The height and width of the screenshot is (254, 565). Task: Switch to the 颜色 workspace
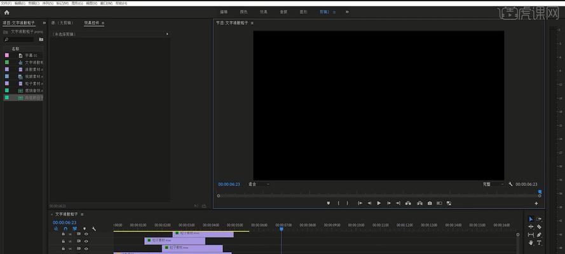[244, 12]
